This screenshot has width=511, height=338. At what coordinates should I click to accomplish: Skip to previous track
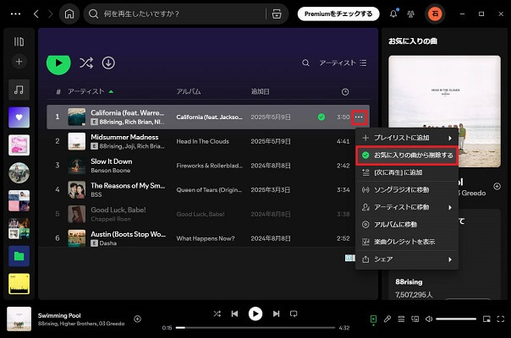click(x=234, y=313)
